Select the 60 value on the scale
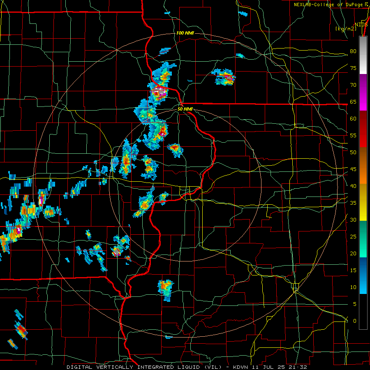 click(x=353, y=119)
